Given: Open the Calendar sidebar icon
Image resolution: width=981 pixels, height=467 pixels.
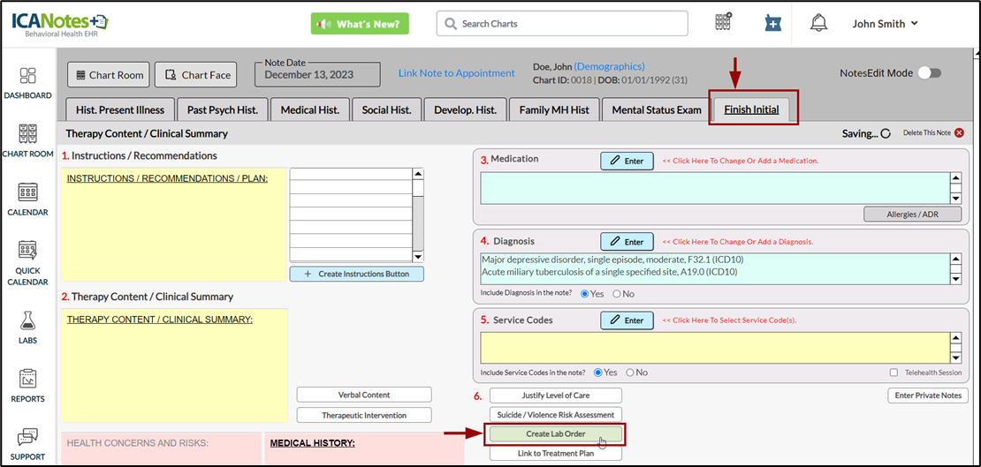Looking at the screenshot, I should [28, 192].
